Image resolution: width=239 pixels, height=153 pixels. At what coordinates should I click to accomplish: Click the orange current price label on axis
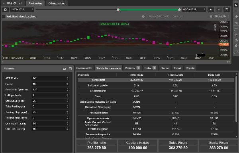coord(224,44)
